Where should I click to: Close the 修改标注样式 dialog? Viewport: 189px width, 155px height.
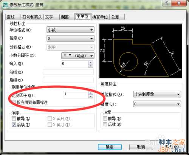point(179,3)
